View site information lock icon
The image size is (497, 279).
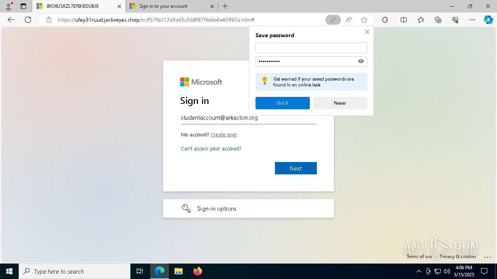click(x=49, y=20)
